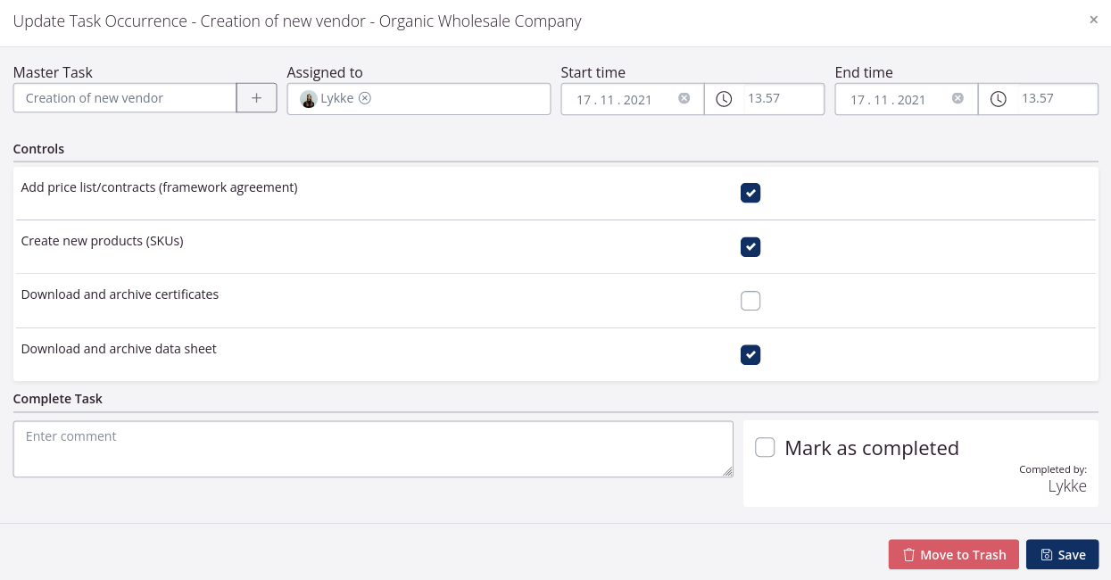The image size is (1111, 580).
Task: Open the Start time date field
Action: (x=616, y=100)
